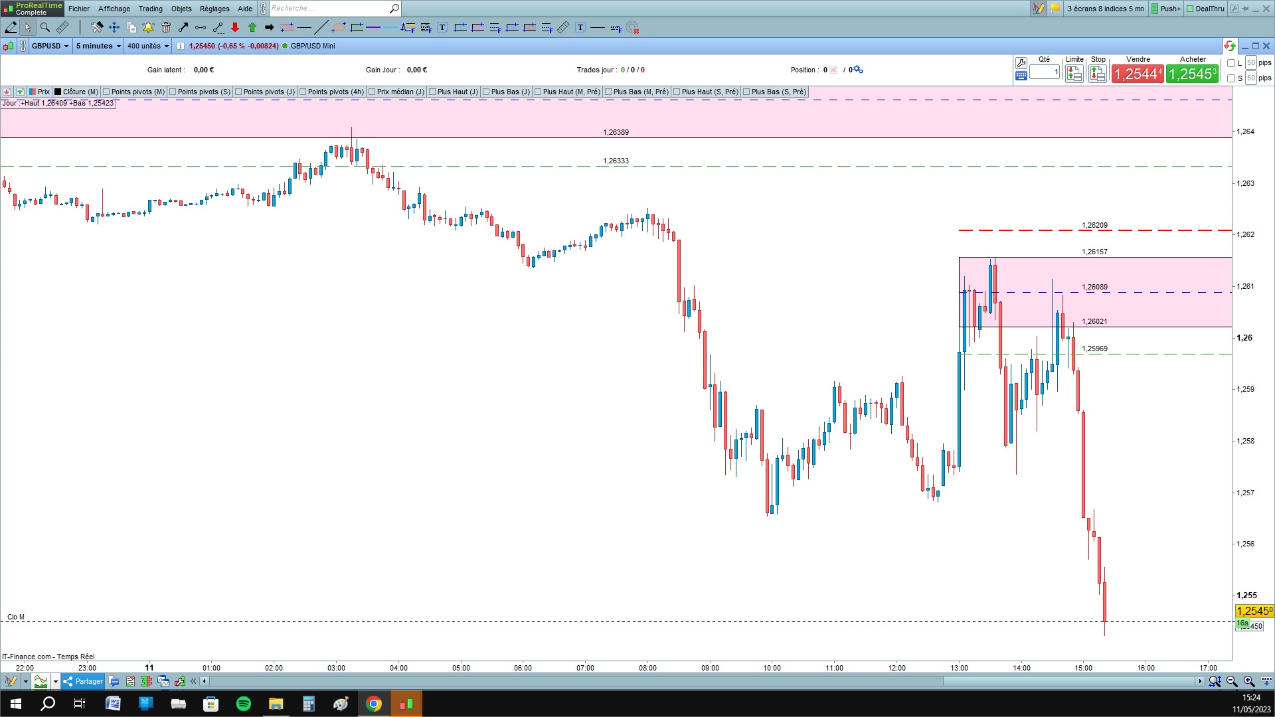Select the green up arrow tool
Image resolution: width=1275 pixels, height=717 pixels.
252,27
